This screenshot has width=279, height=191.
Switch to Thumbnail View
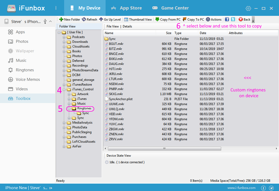point(138,19)
